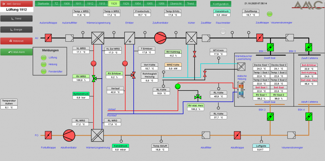Click the Abluftventilator fan icon

pos(68,135)
